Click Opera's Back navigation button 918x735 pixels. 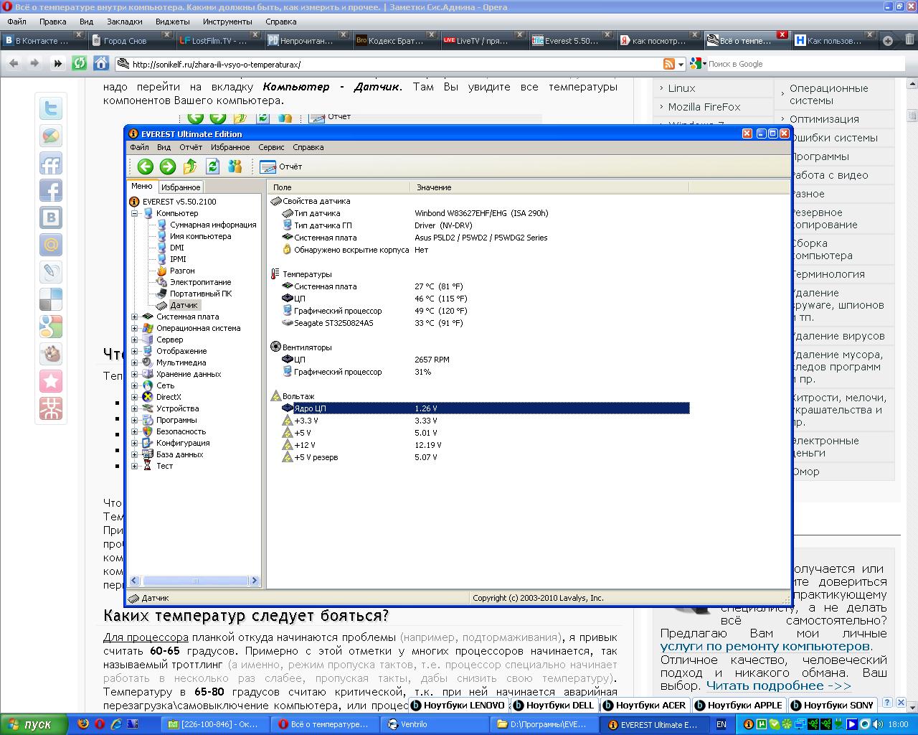[14, 64]
